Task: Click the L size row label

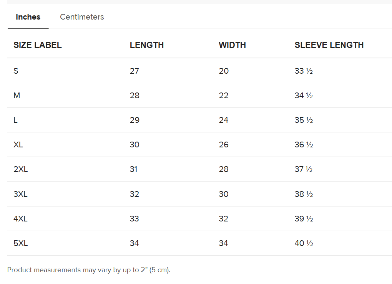Action: [15, 120]
